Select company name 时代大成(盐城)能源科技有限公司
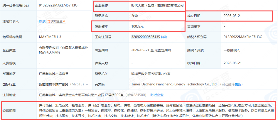The width and height of the screenshot is (278, 120). point(157,5)
